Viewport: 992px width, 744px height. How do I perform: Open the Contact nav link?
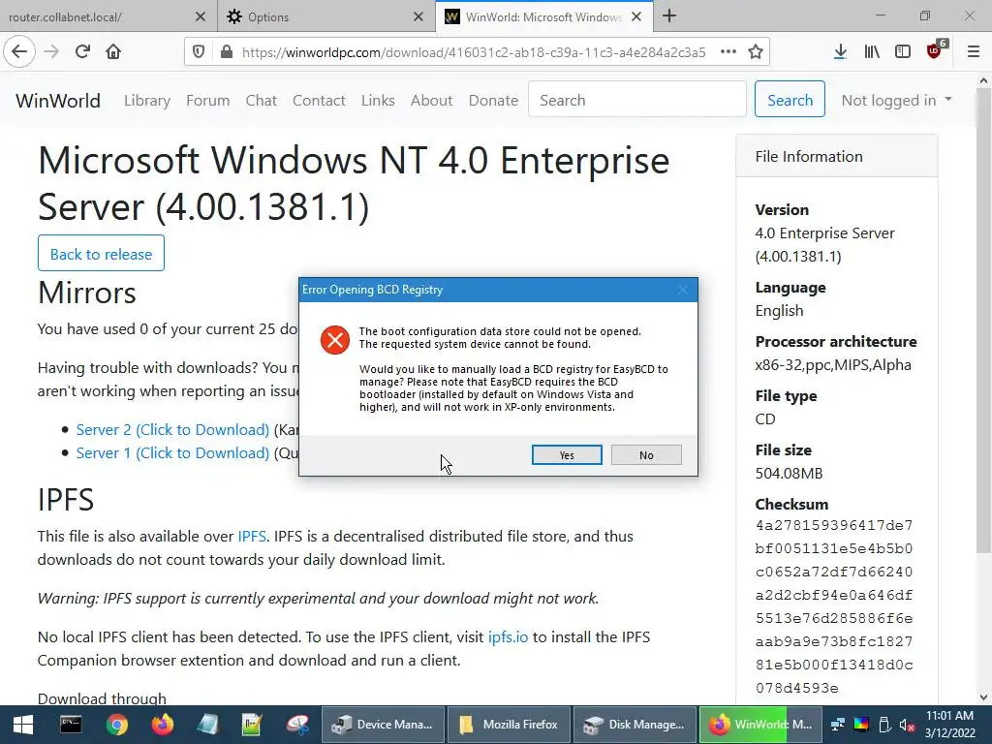[319, 101]
